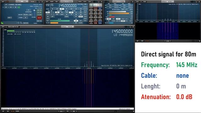Viewport: 201px width, 113px height.
Task: Toggle PEAK in the Aux SP window
Action: pos(144,2)
